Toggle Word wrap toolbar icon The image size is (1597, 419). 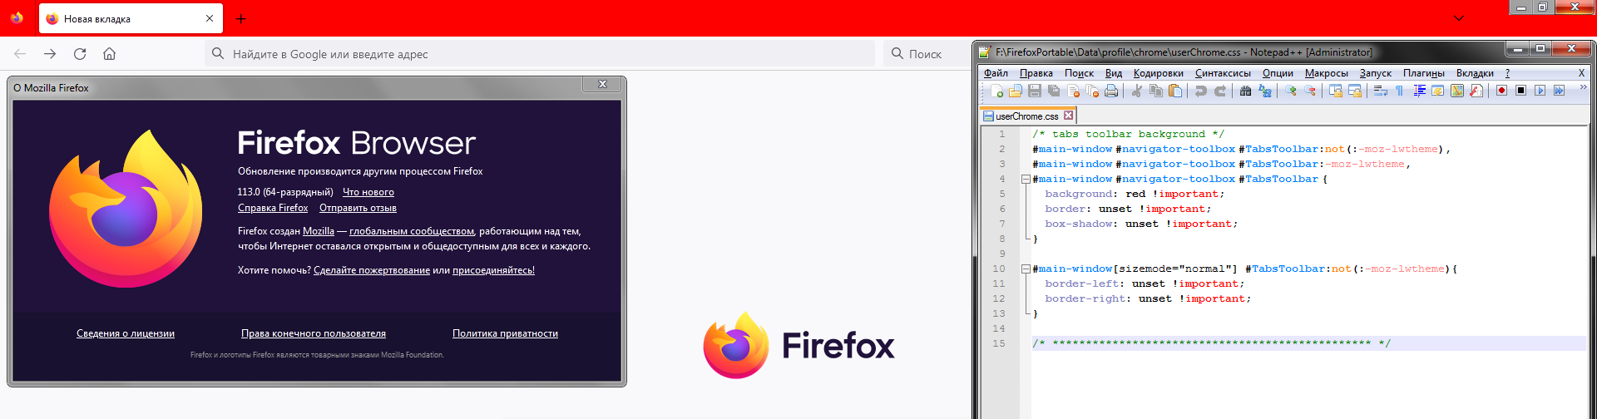[x=1381, y=91]
